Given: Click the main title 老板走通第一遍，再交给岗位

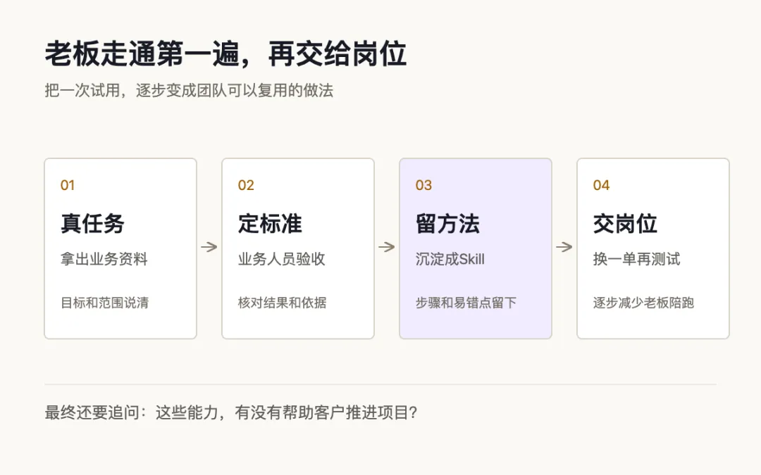Looking at the screenshot, I should tap(225, 53).
